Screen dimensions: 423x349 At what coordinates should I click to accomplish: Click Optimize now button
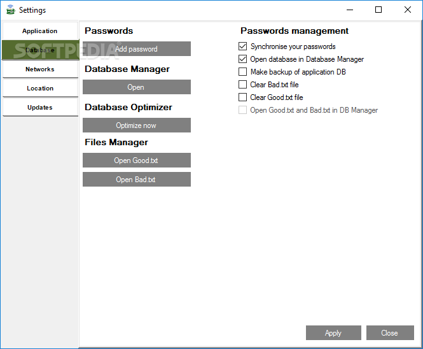coord(137,125)
